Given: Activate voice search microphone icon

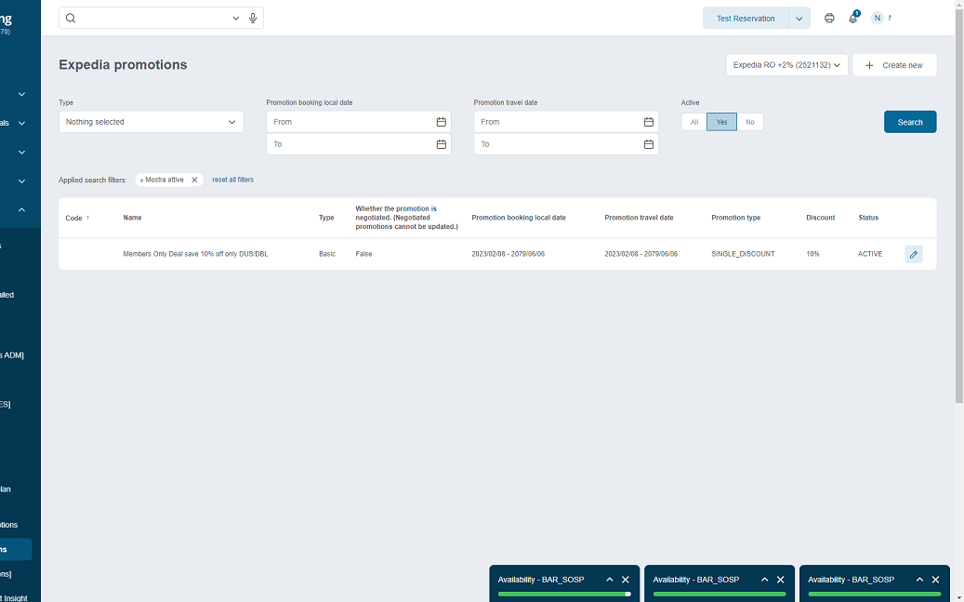Looking at the screenshot, I should click(253, 18).
